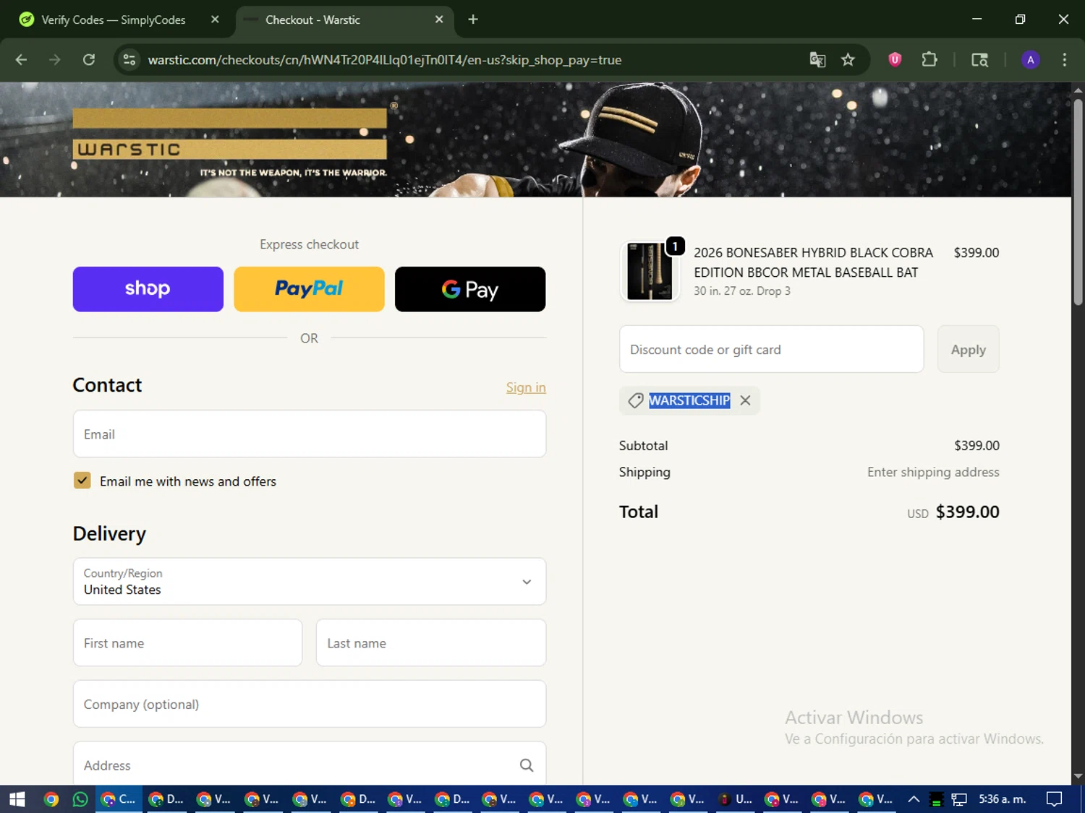Image resolution: width=1085 pixels, height=813 pixels.
Task: Open the taskbar window labeled U...
Action: click(x=736, y=799)
